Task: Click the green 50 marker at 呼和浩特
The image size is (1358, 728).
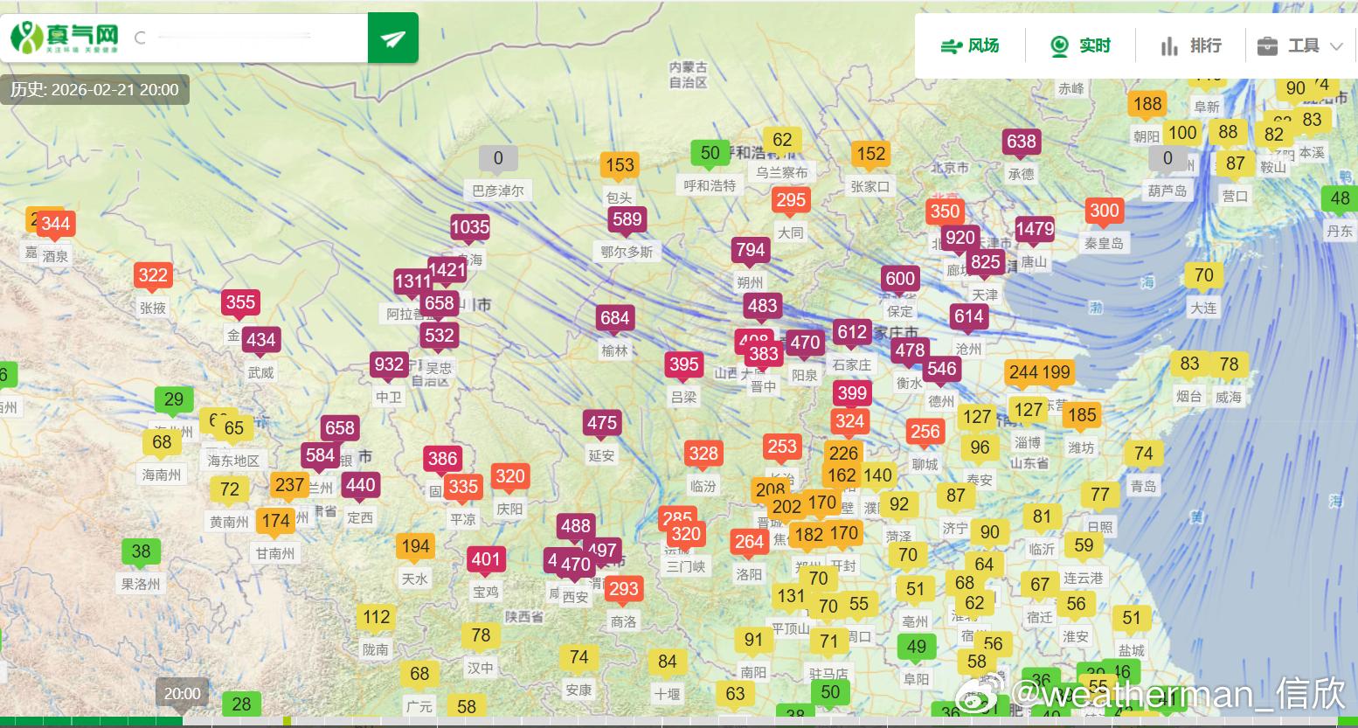Action: click(710, 152)
